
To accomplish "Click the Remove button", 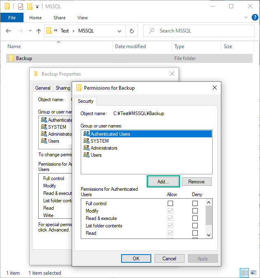I will 196,181.
